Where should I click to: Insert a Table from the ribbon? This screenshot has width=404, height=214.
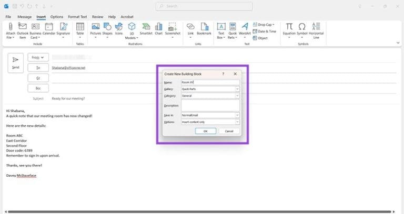click(x=80, y=29)
